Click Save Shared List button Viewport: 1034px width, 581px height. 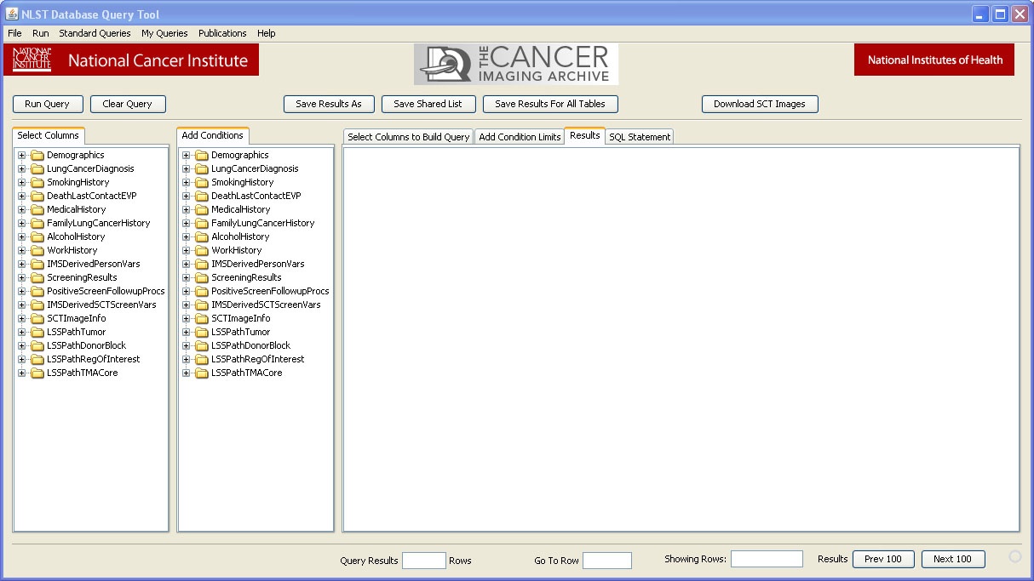428,104
